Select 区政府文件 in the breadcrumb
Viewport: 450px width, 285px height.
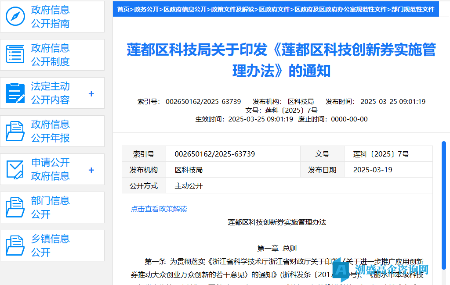[274, 9]
